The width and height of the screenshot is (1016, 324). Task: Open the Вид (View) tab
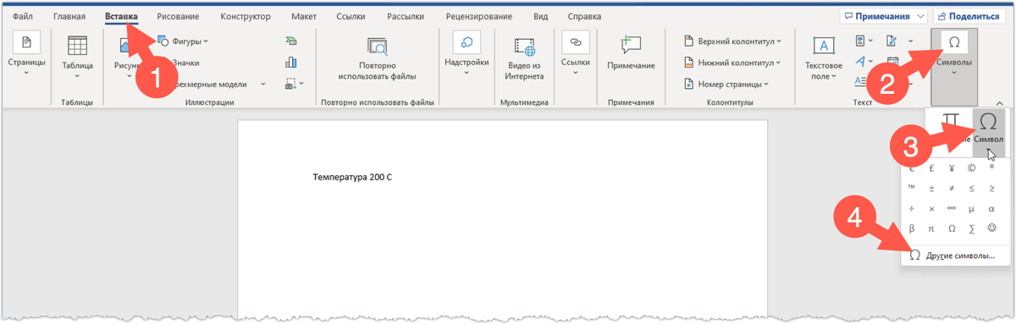pos(541,16)
